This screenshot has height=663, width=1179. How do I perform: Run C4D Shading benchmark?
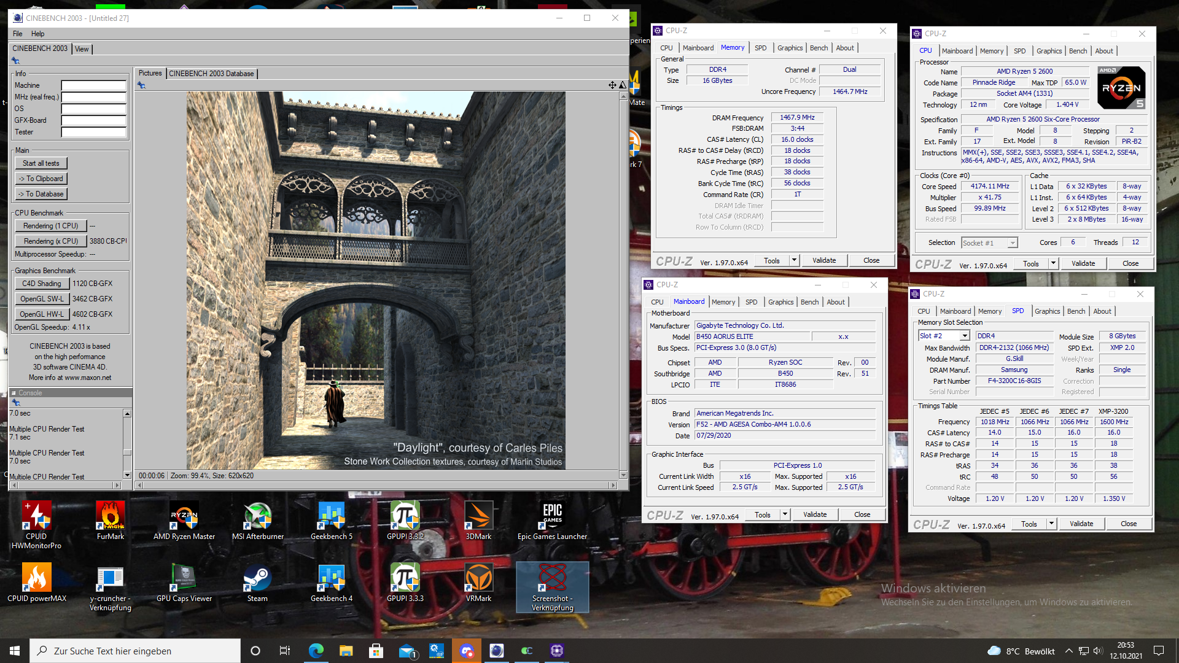coord(42,284)
